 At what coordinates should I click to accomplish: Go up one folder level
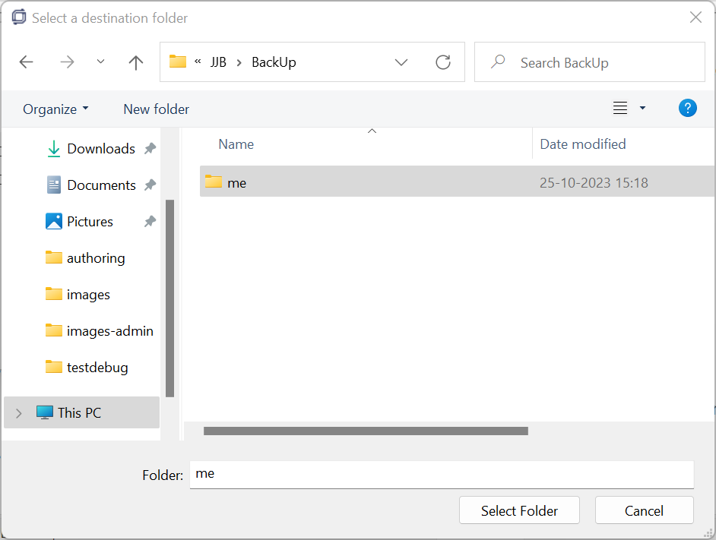pyautogui.click(x=135, y=62)
